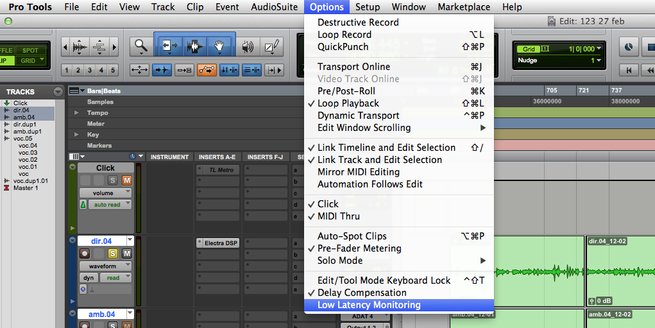655x328 pixels.
Task: Mute the dir.04 track
Action: click(126, 254)
